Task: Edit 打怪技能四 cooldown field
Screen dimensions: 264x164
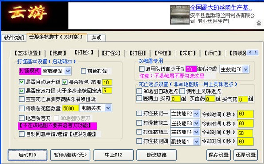Action: coord(245,141)
